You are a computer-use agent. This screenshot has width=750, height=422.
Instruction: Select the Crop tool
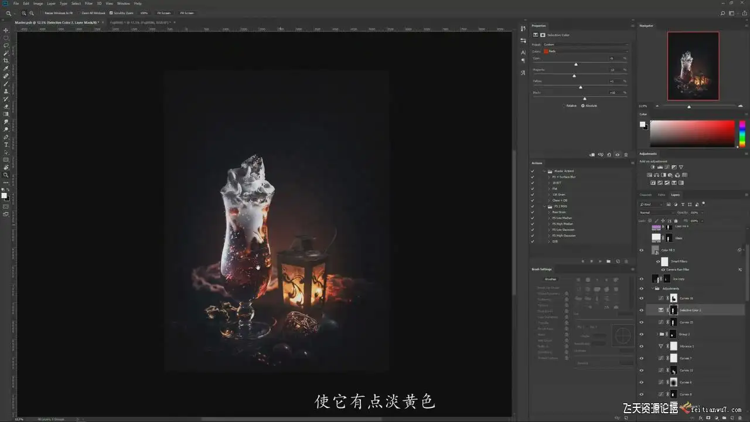pos(6,61)
